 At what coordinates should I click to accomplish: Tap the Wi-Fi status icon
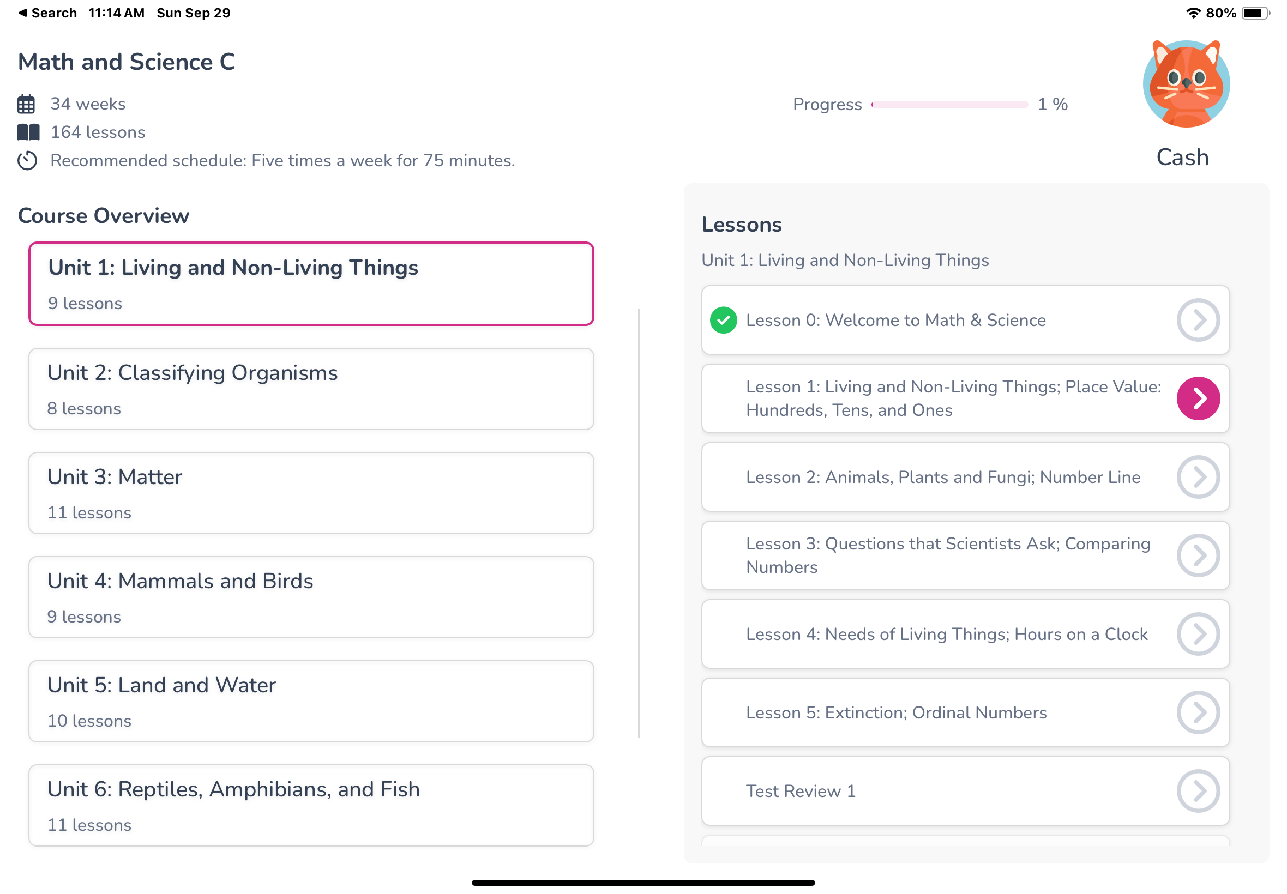tap(1193, 13)
